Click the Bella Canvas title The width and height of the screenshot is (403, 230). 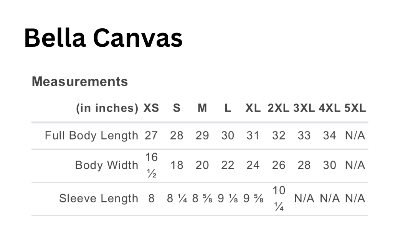tap(103, 38)
